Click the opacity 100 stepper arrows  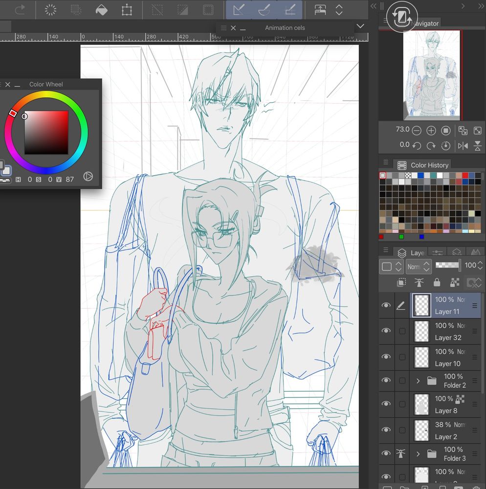(x=480, y=266)
